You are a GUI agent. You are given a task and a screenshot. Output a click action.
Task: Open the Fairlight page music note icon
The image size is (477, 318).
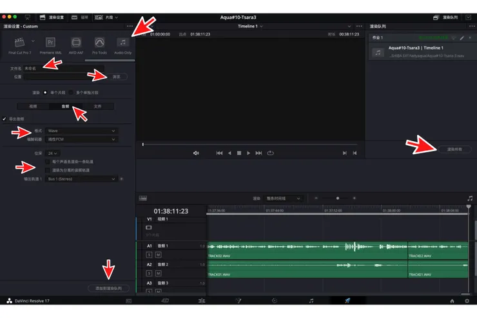click(x=311, y=301)
